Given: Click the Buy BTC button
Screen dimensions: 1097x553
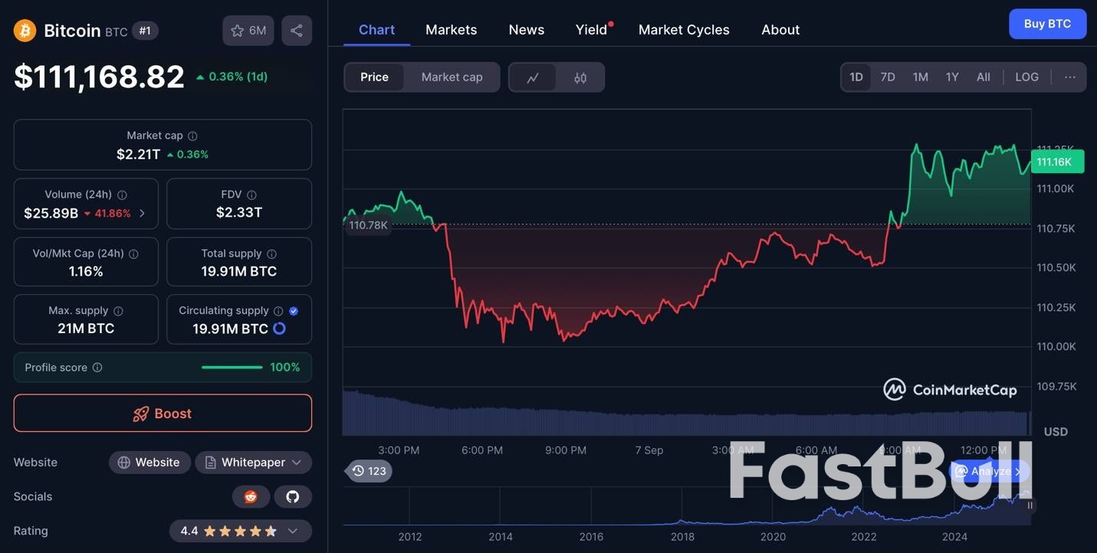Looking at the screenshot, I should click(1047, 24).
